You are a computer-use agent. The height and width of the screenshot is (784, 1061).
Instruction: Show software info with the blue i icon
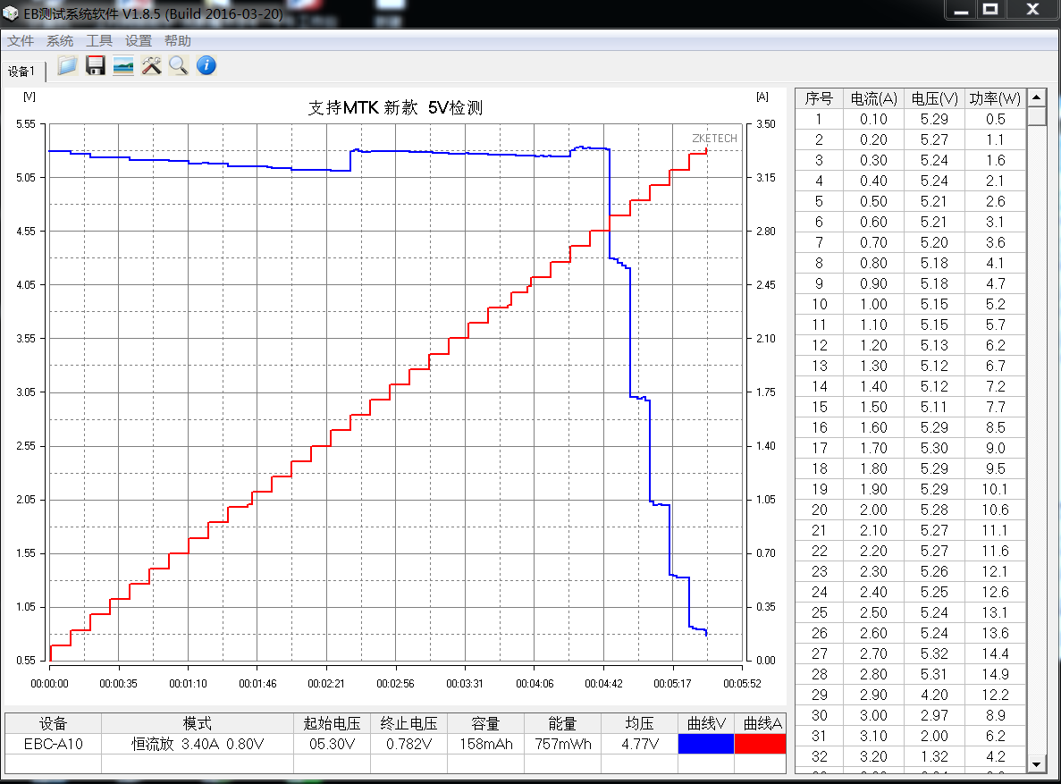point(206,65)
